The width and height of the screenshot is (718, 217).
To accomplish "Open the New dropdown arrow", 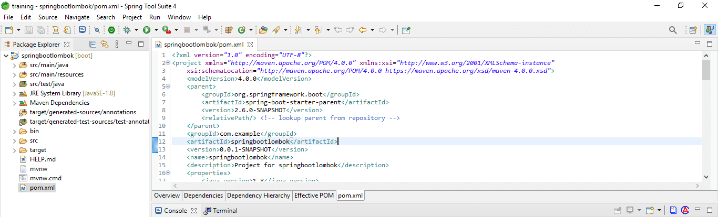I will [x=19, y=30].
